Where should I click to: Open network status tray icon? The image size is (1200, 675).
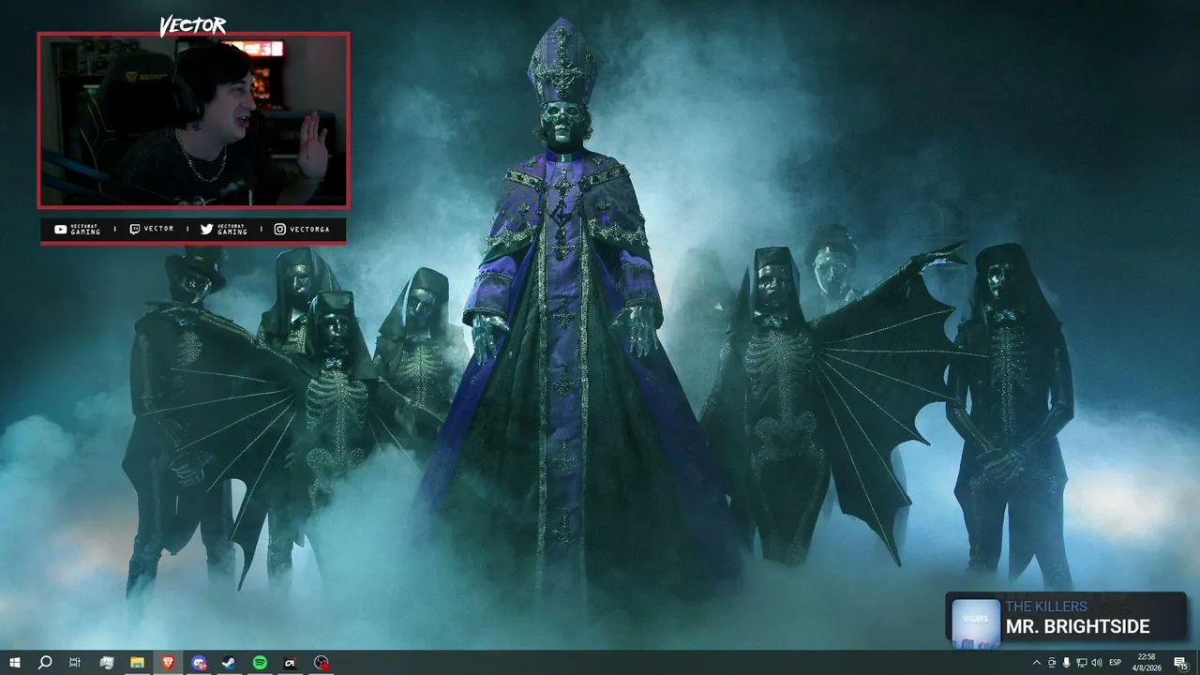[1081, 663]
